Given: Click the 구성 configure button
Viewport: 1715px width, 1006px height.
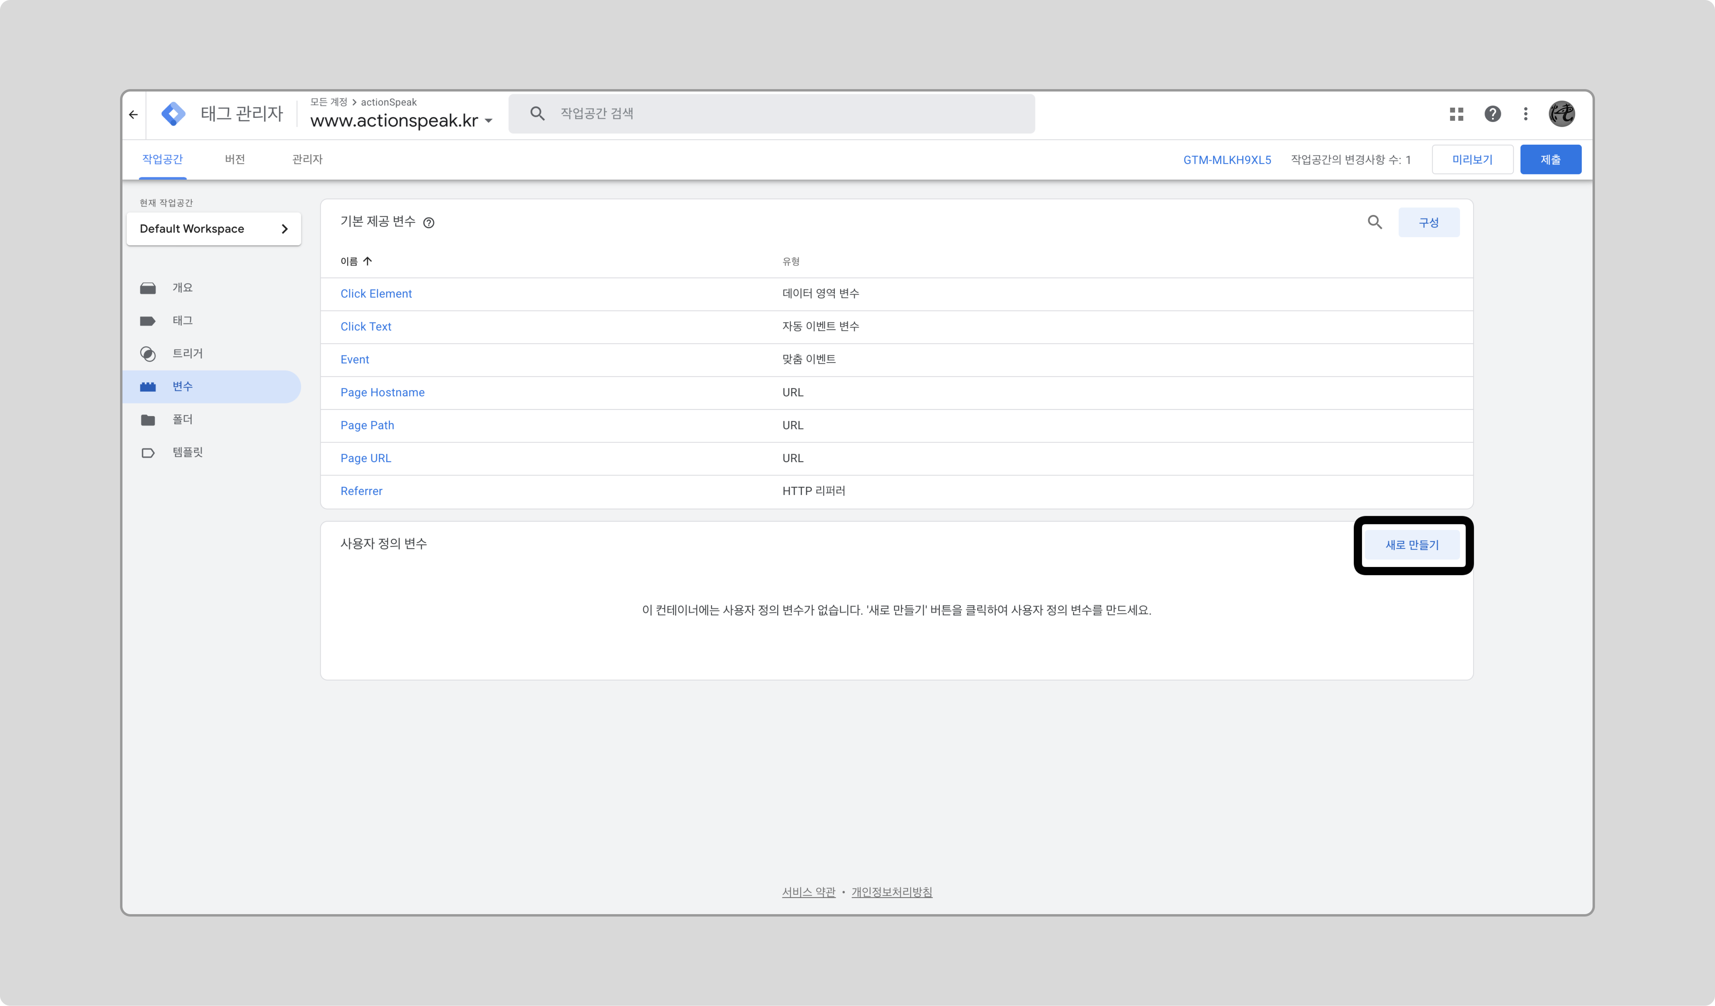Looking at the screenshot, I should point(1429,222).
